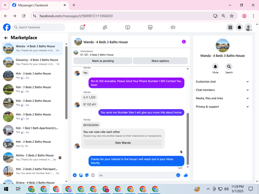Click scroll-down arrow of conversation list
The image size is (259, 194).
point(66,182)
